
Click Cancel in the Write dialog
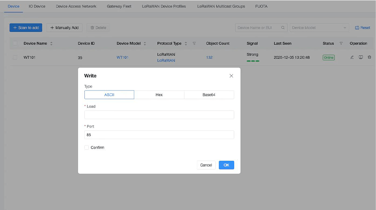click(x=206, y=165)
